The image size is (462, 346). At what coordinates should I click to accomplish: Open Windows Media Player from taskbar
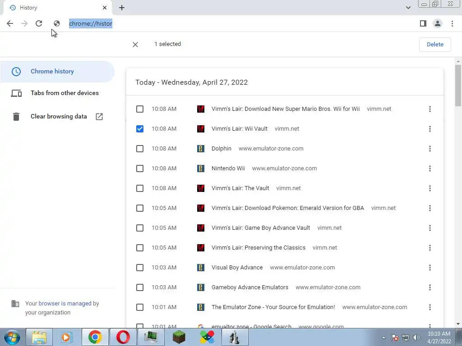point(67,337)
